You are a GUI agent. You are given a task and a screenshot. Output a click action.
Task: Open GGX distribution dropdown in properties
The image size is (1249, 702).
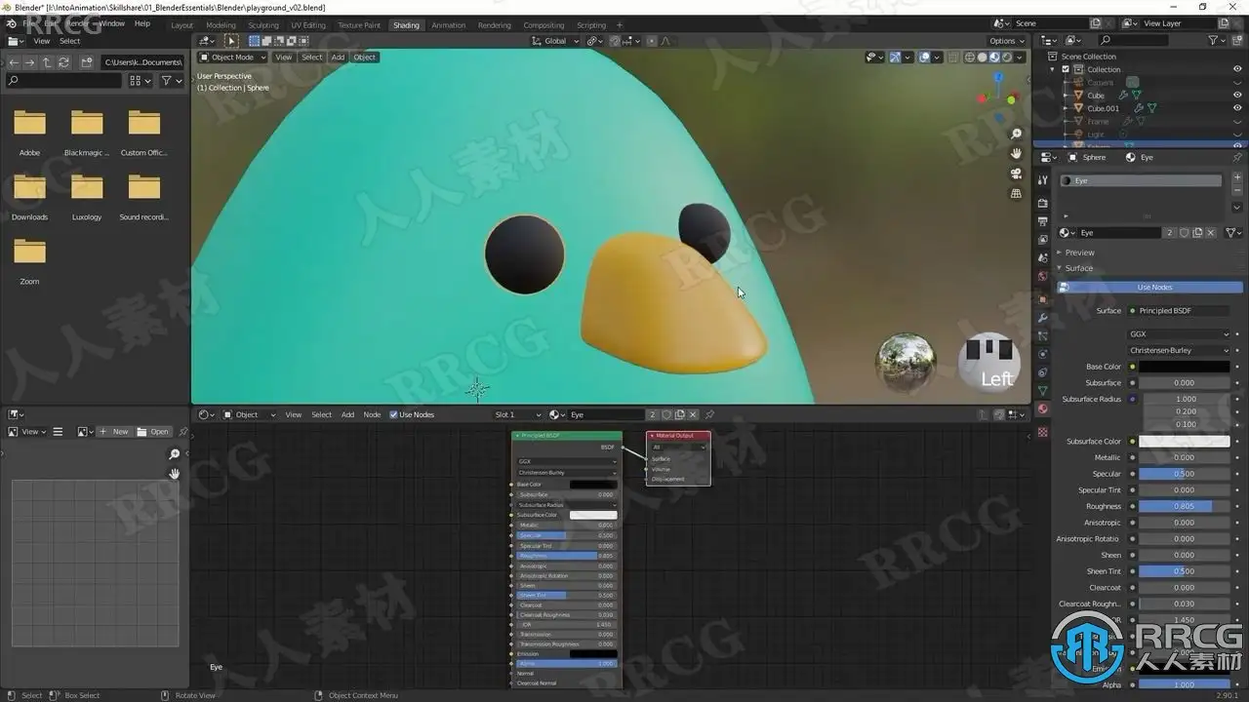coord(1179,334)
